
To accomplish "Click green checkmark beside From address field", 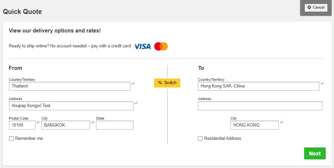I will [136, 103].
